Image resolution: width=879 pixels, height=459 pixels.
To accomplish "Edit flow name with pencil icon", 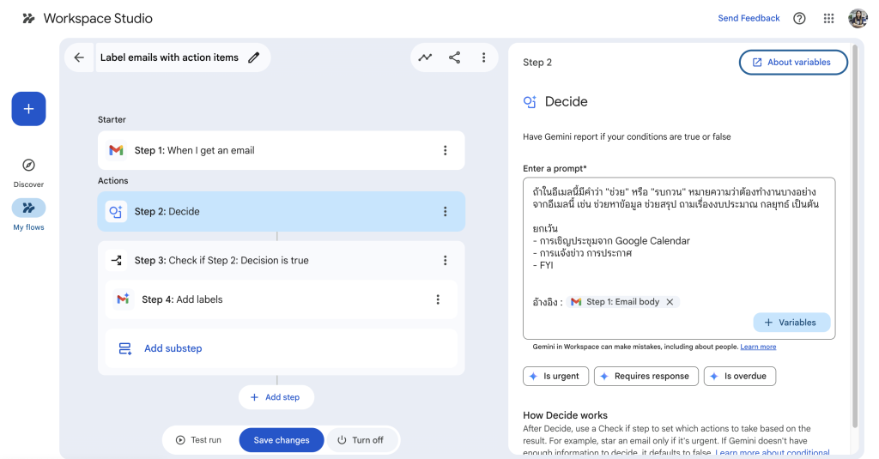I will click(253, 57).
